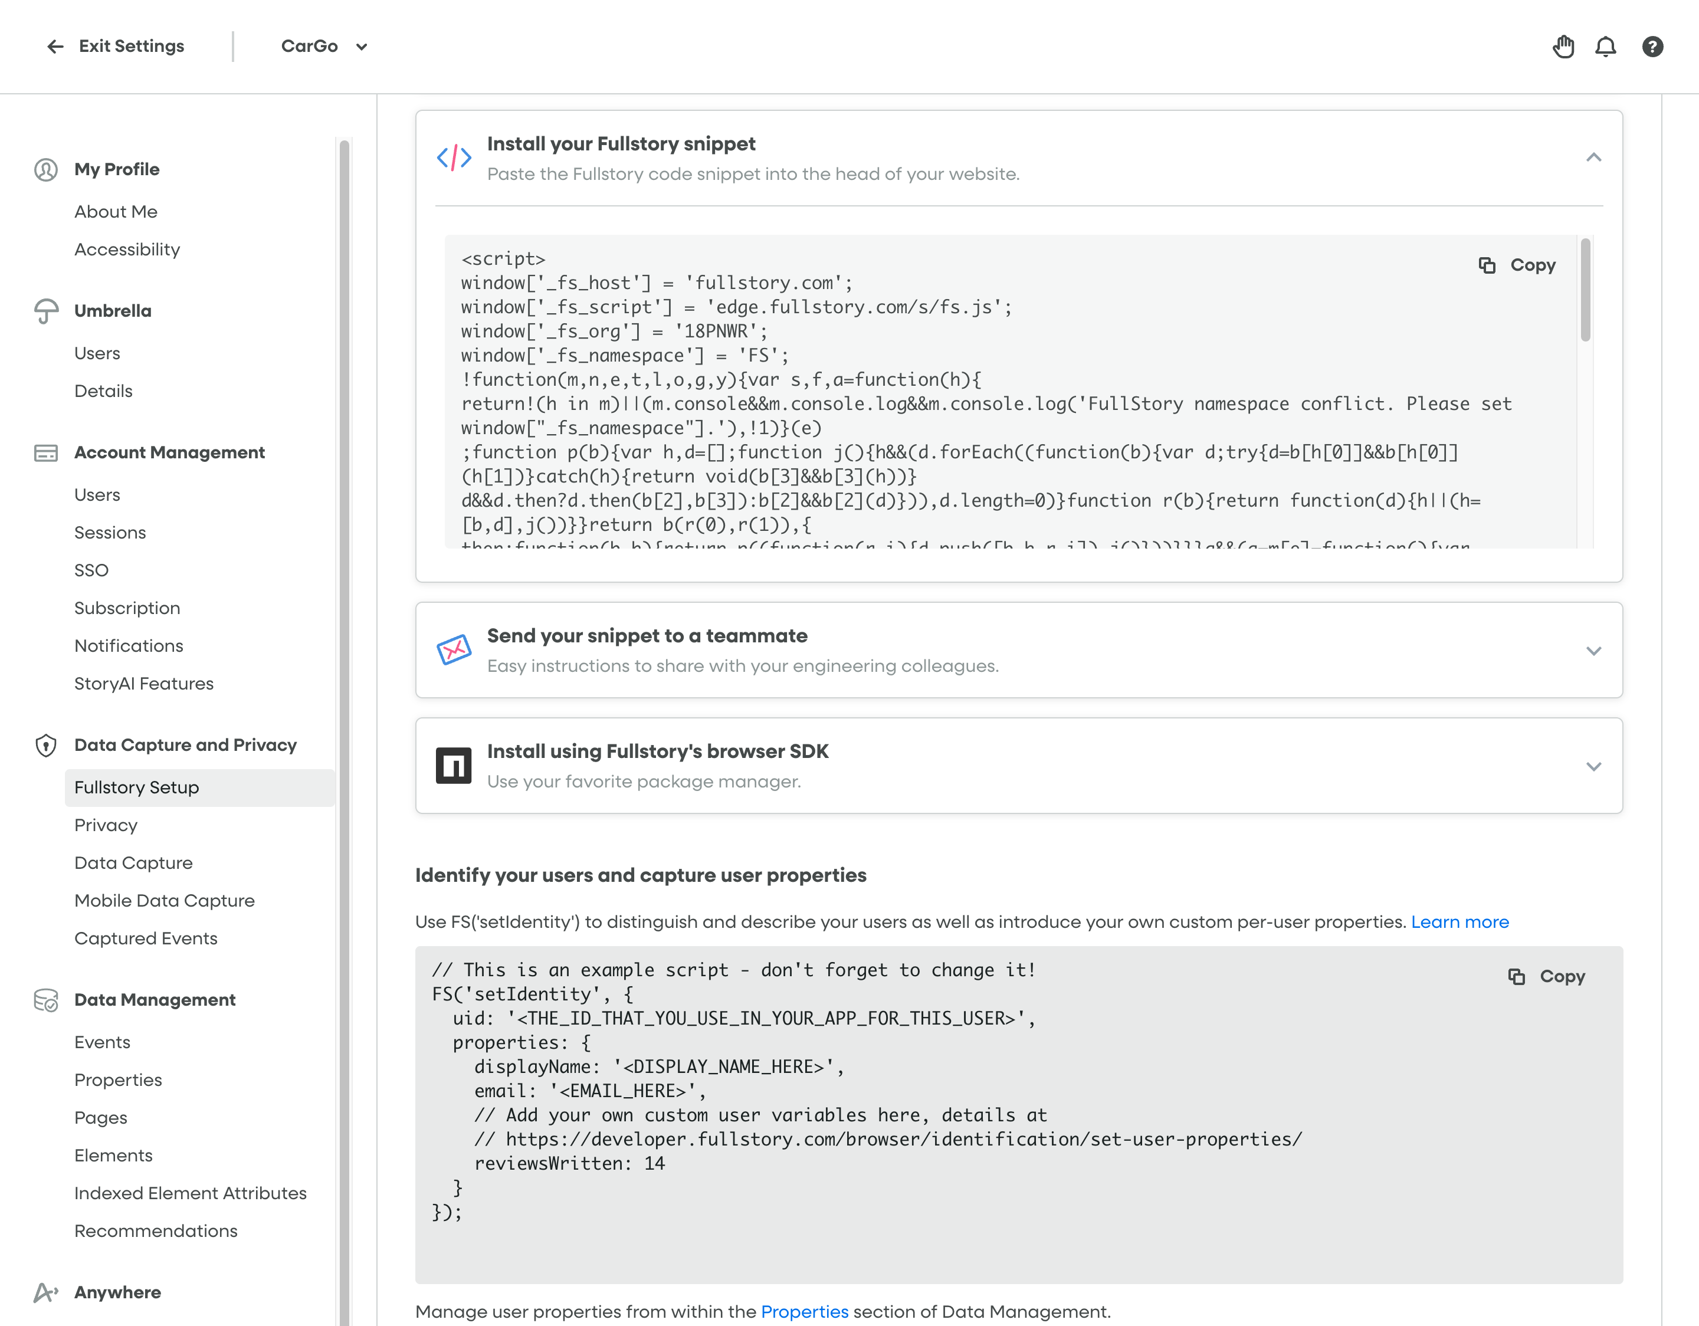The image size is (1699, 1326).
Task: Click the Data Capture and Privacy shield icon
Action: 46,745
